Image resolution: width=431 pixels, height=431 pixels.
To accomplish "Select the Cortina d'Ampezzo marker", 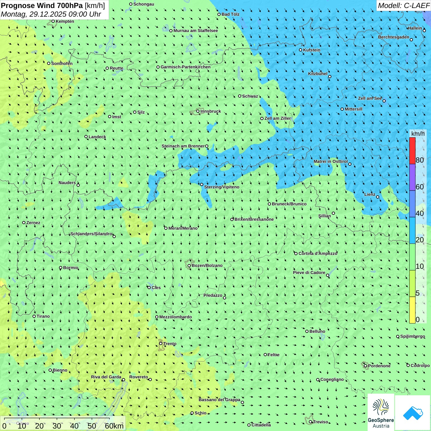I will (x=296, y=254).
